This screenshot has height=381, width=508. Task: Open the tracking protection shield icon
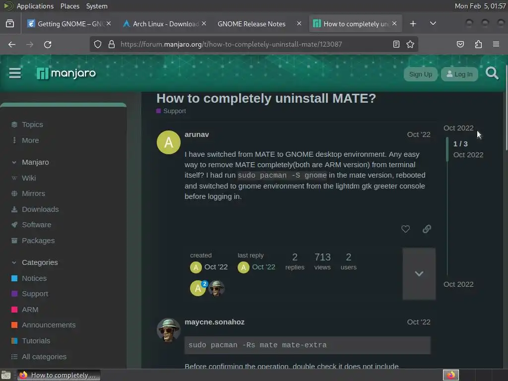click(98, 44)
